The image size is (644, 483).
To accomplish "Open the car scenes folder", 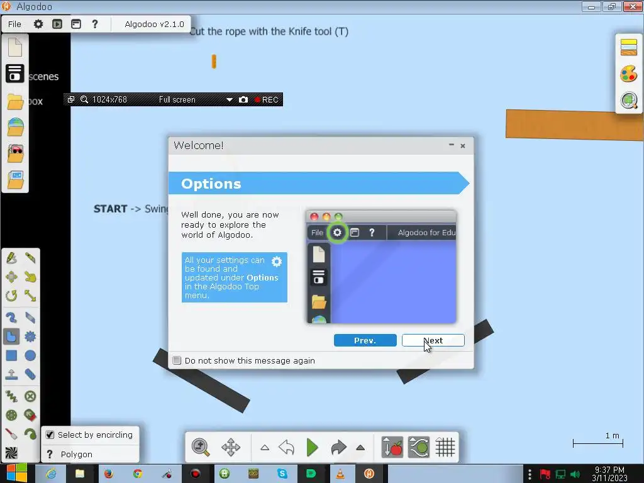I will [15, 153].
